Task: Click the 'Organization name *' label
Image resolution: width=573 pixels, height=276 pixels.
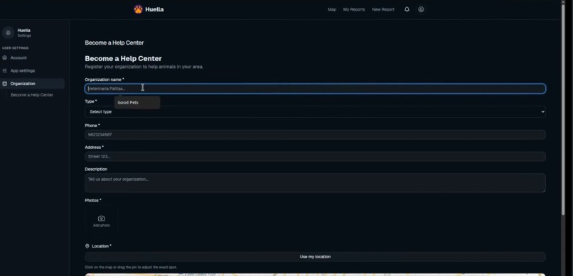Action: [105, 79]
